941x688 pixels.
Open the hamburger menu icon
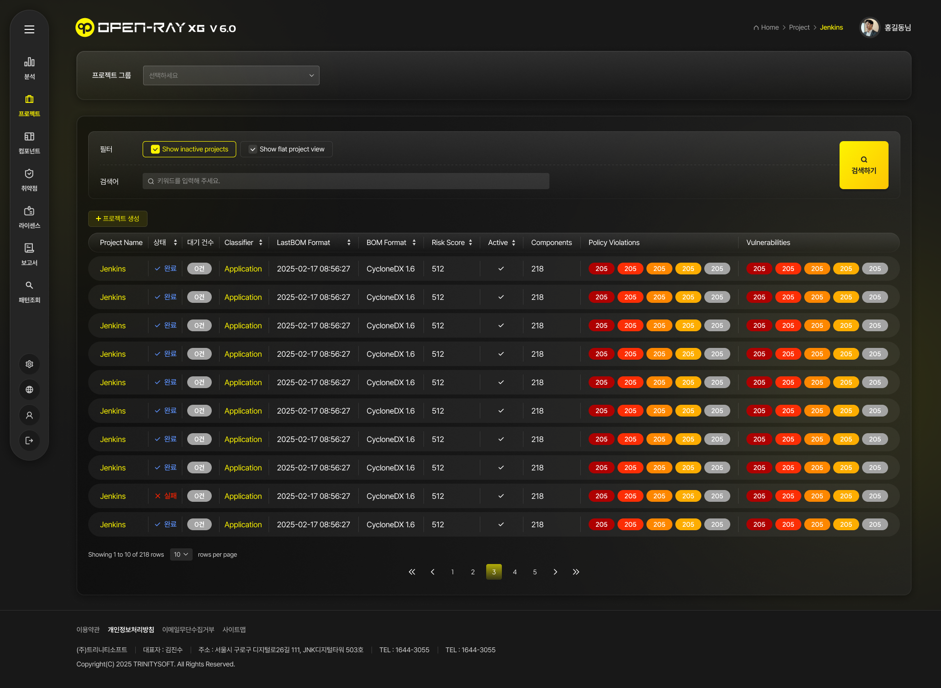pyautogui.click(x=29, y=29)
